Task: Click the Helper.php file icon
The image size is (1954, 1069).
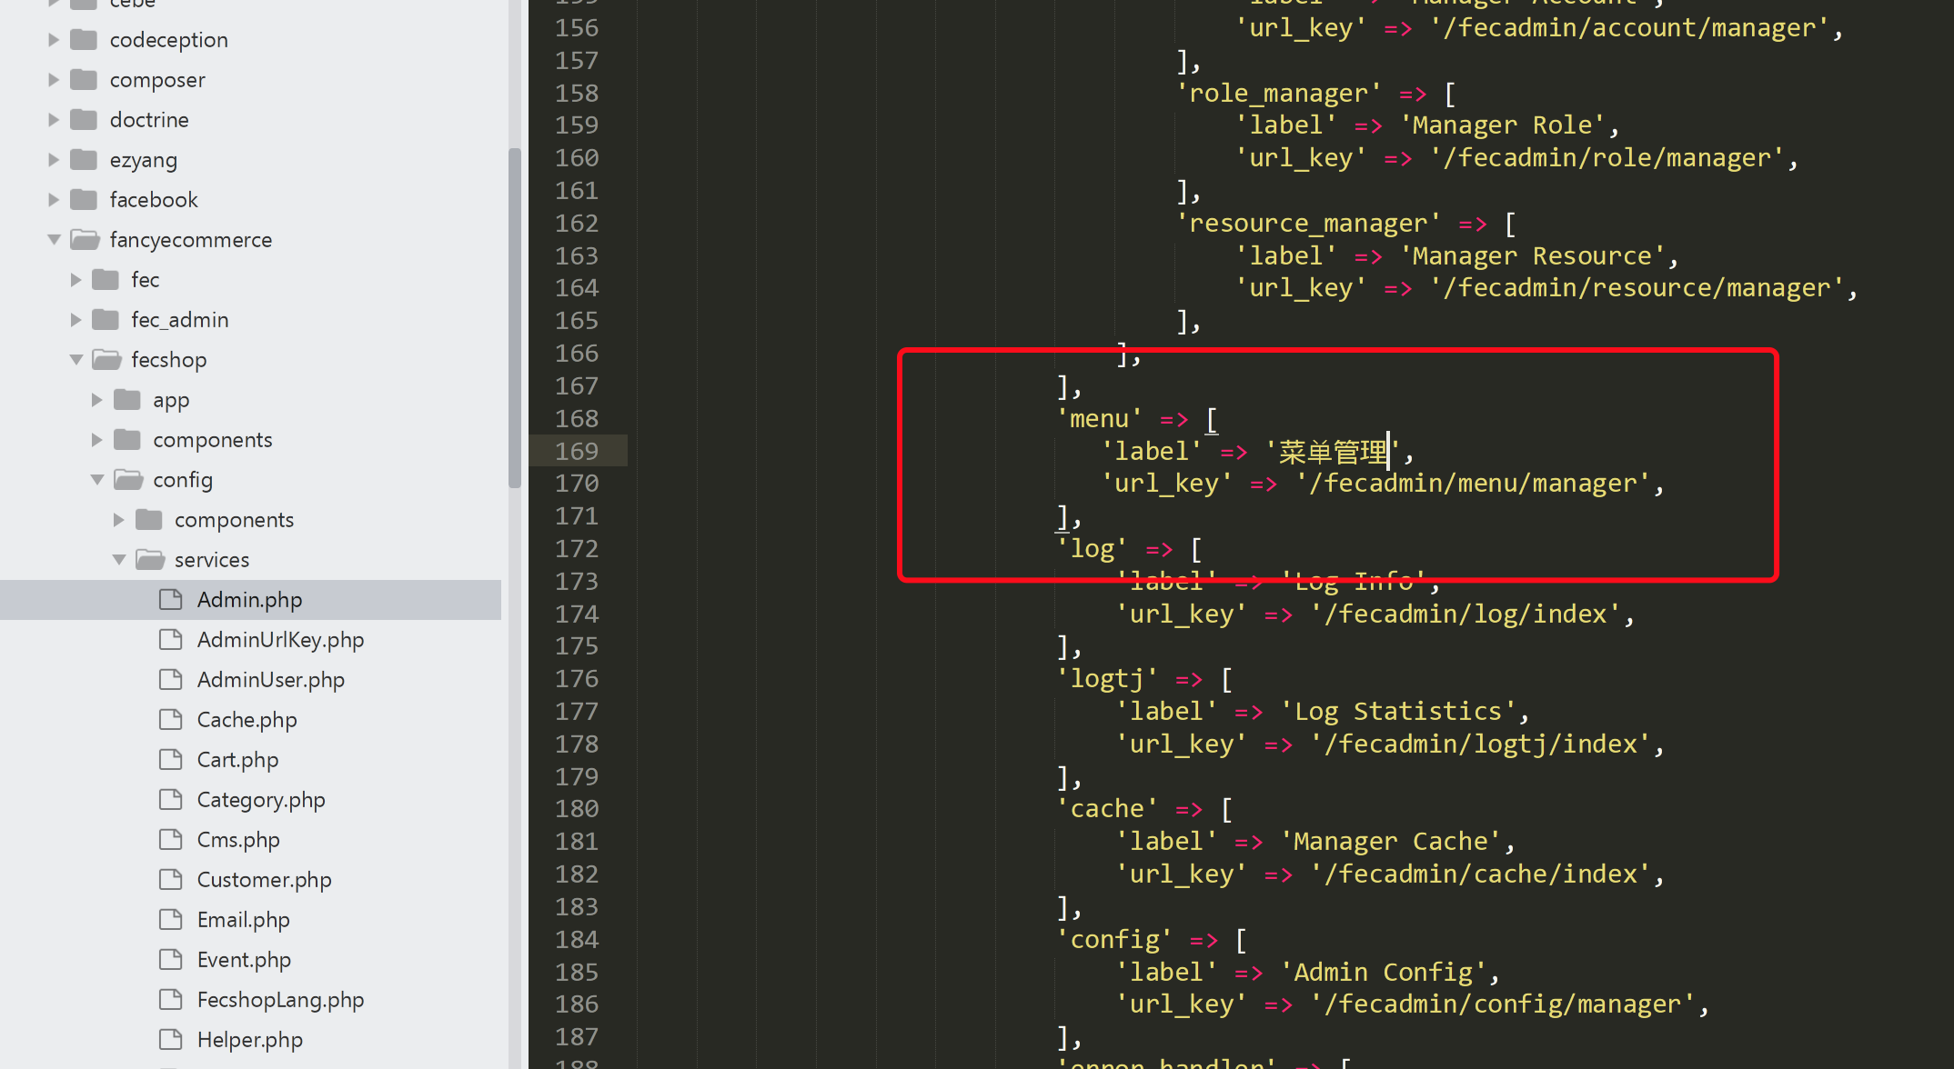Action: 171,1040
